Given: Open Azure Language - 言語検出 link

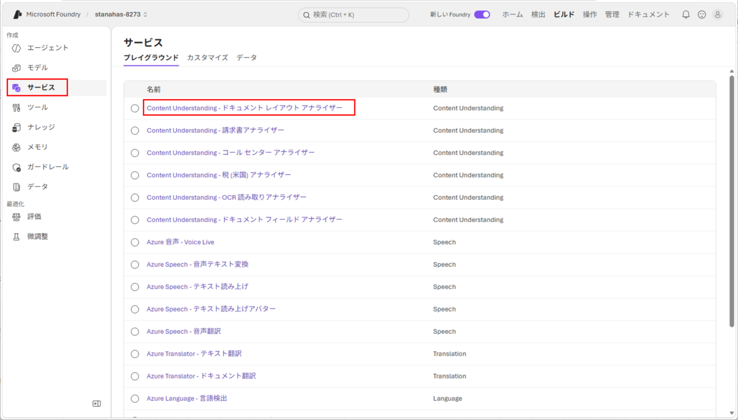Looking at the screenshot, I should click(187, 398).
